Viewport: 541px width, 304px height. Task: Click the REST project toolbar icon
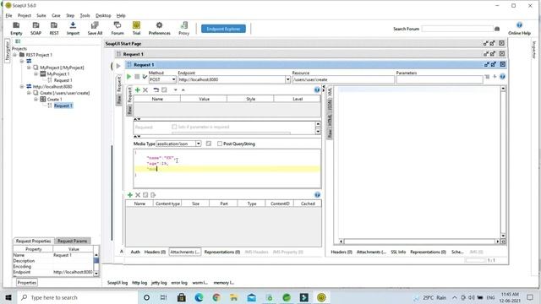54,28
